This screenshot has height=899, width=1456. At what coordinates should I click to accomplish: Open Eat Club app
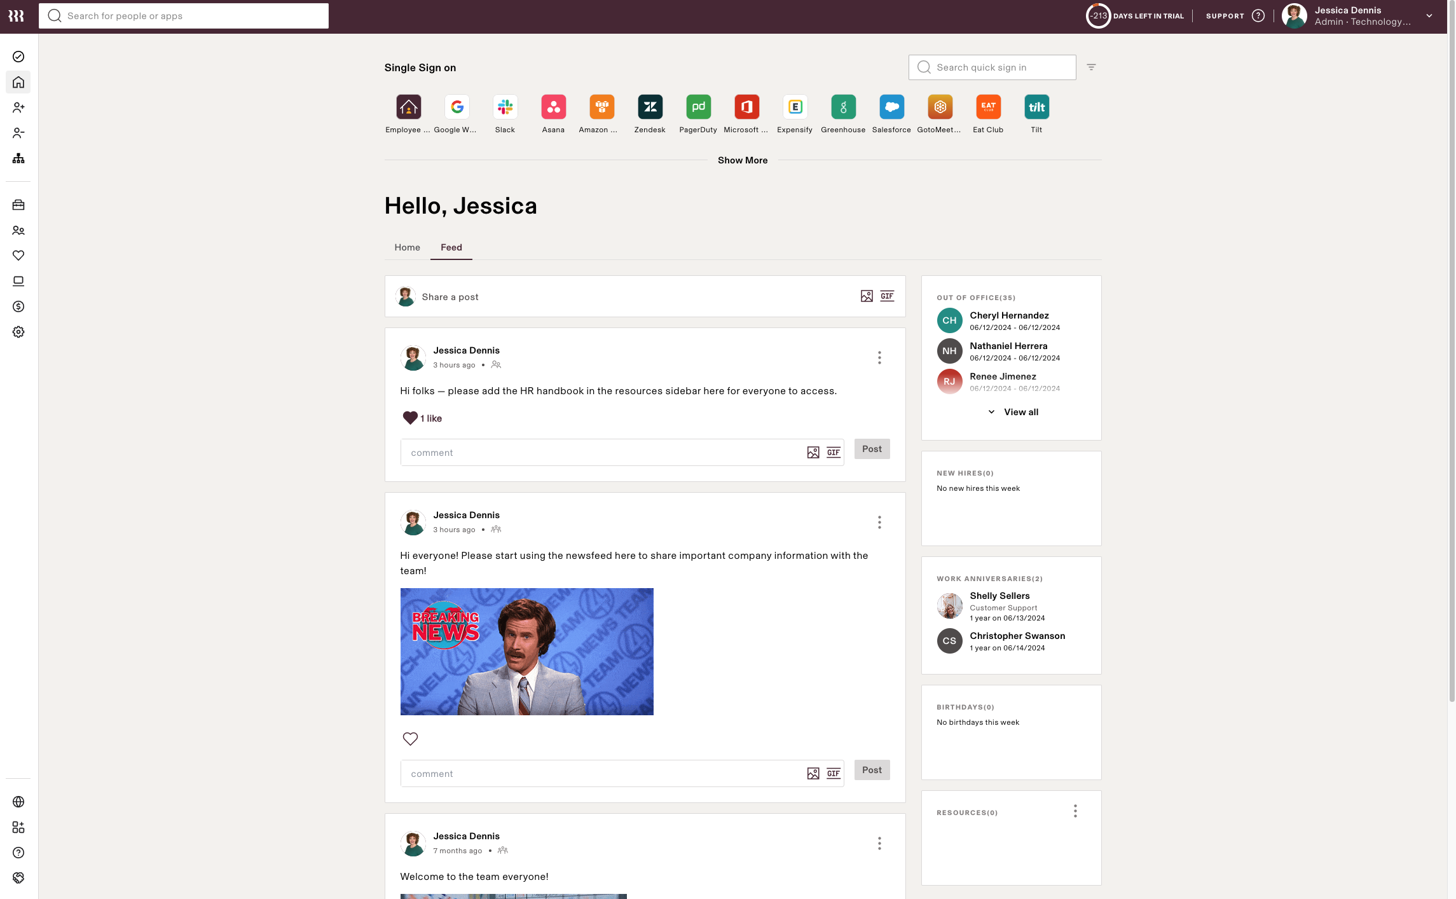(988, 107)
